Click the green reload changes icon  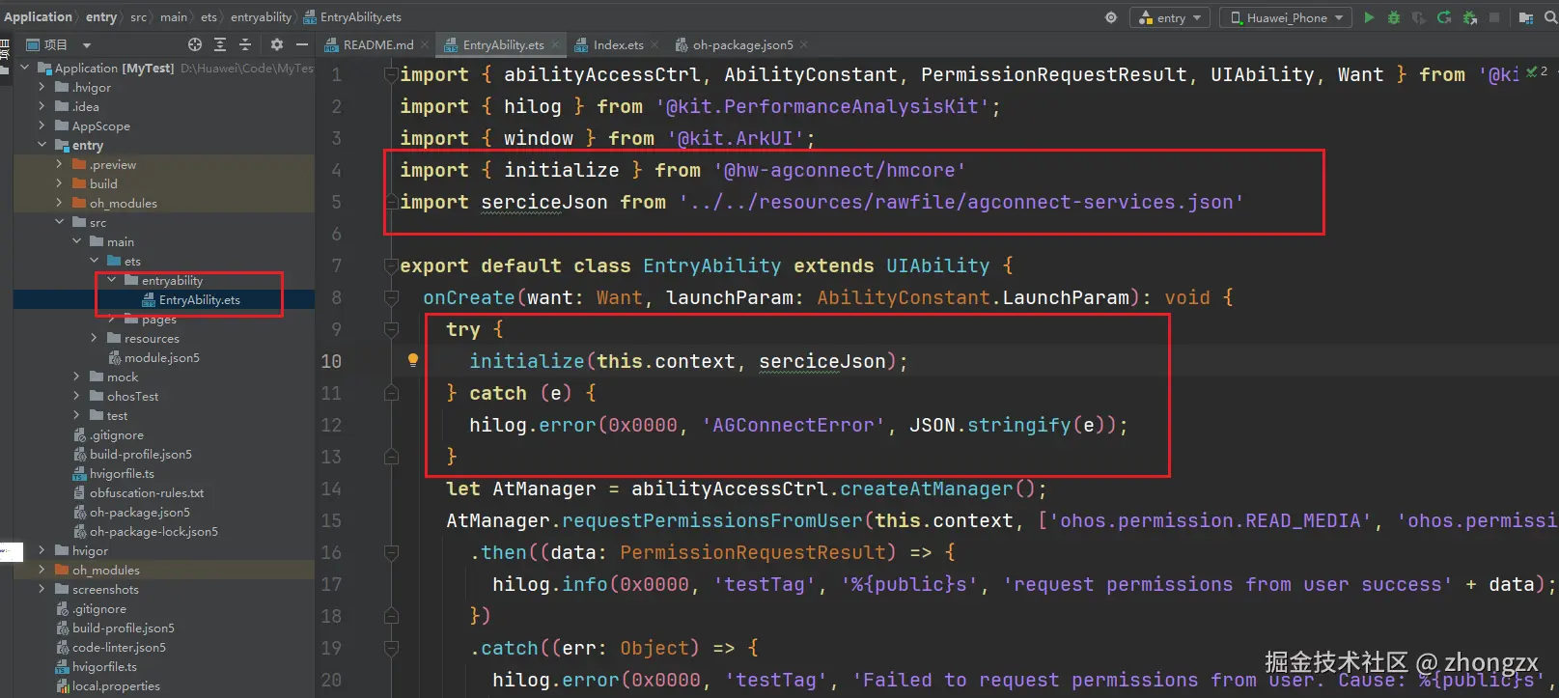pos(1444,17)
